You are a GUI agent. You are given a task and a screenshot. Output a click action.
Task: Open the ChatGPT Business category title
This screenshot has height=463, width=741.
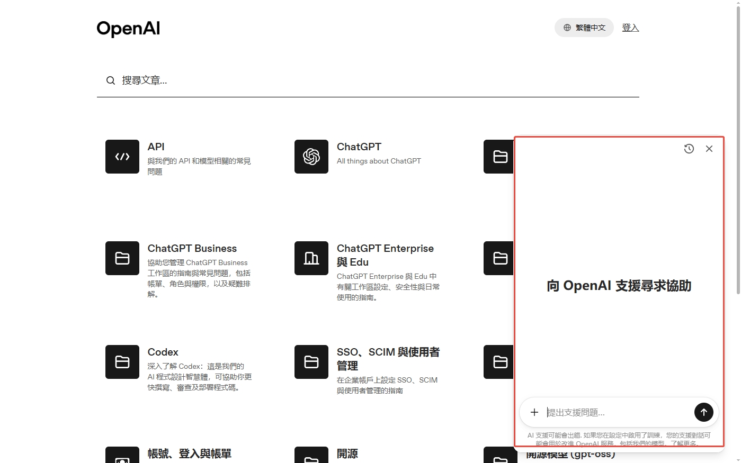192,248
